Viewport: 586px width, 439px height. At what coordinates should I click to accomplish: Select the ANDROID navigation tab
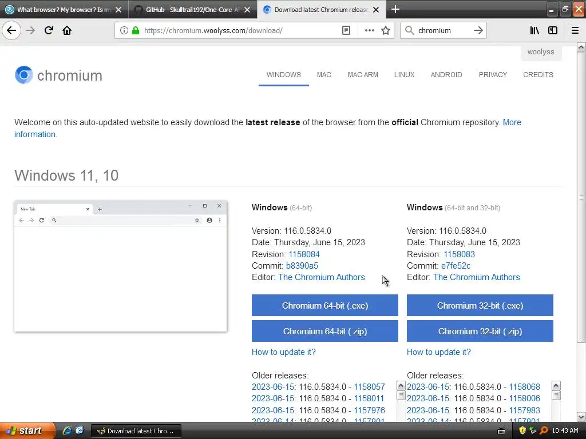[x=446, y=75]
